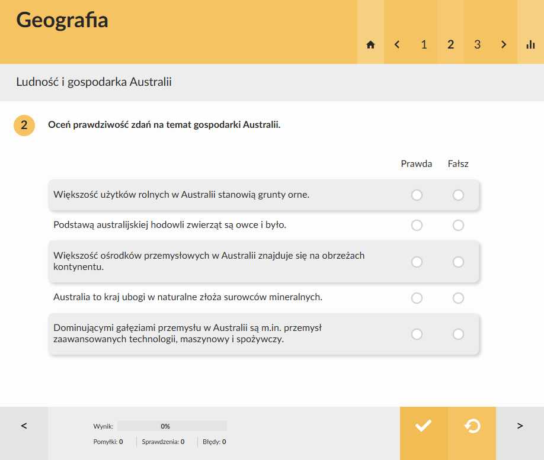Select Prawda for dominant industry branches statement
Screen dimensions: 544x460
click(x=417, y=334)
